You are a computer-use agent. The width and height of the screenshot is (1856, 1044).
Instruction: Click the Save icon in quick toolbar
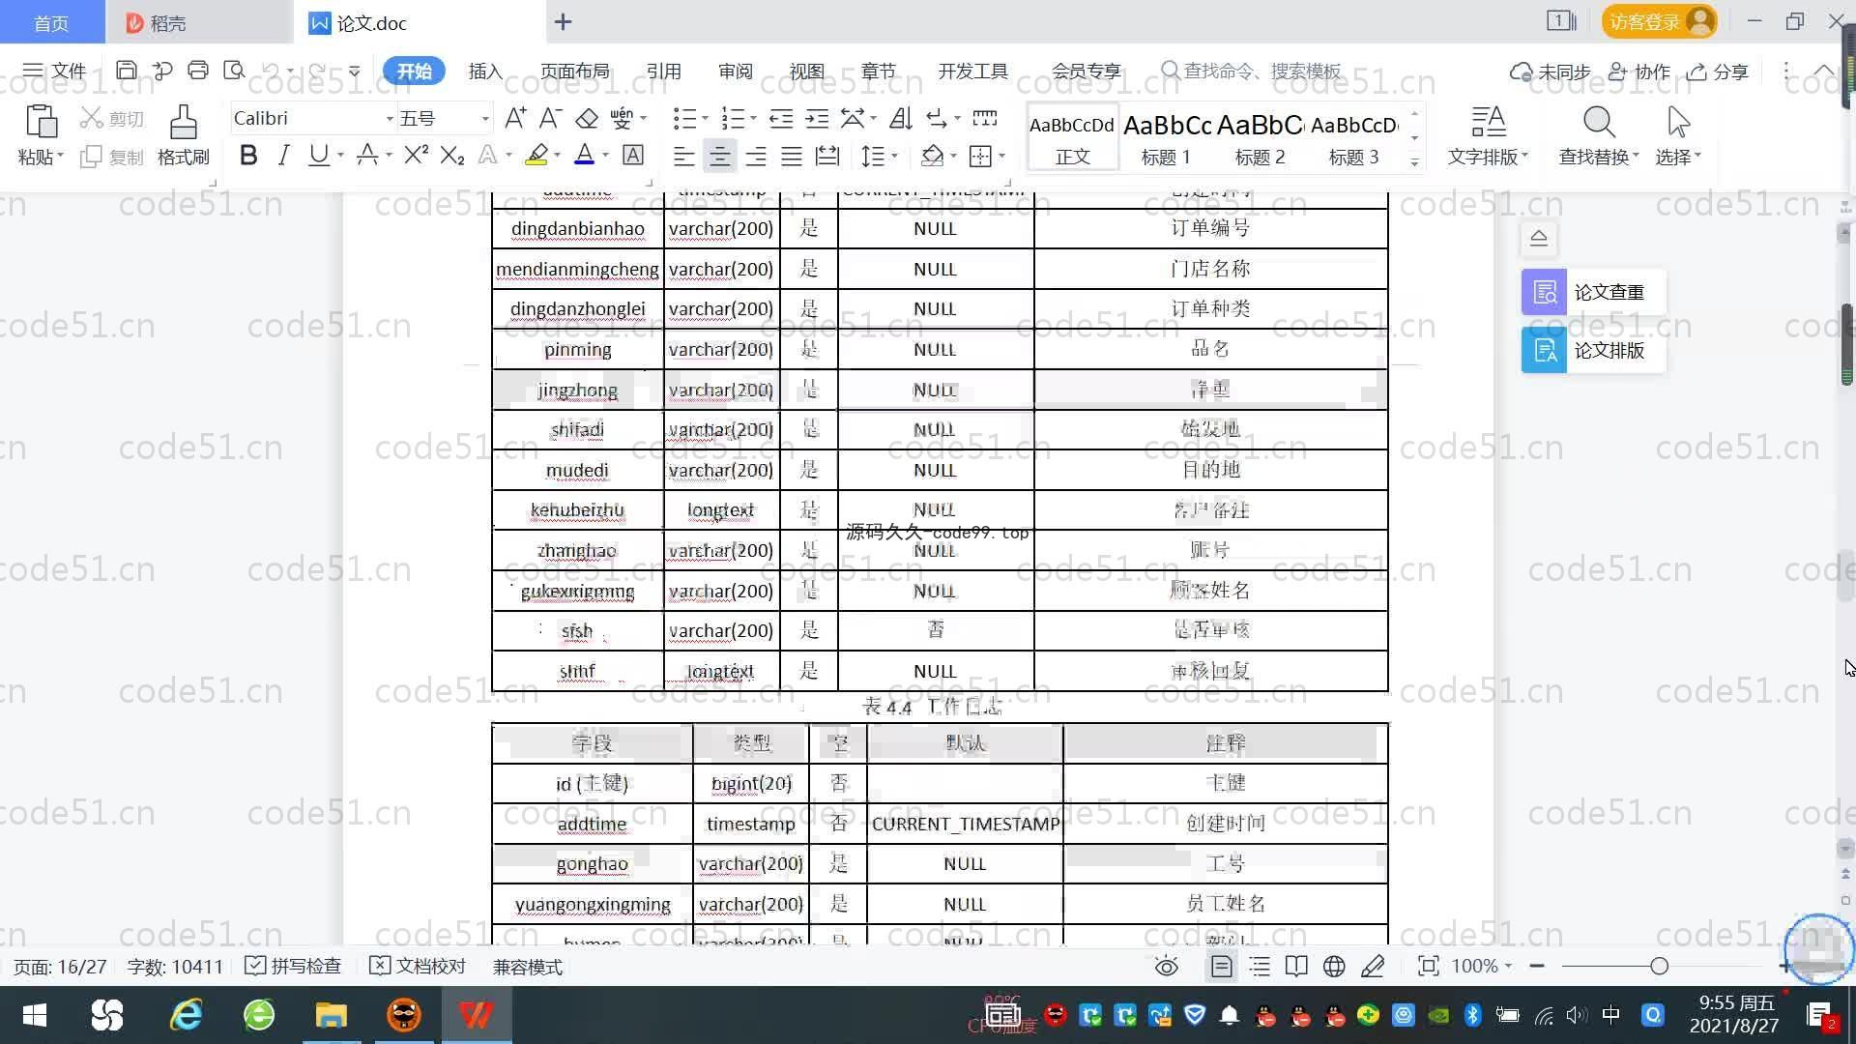point(126,71)
